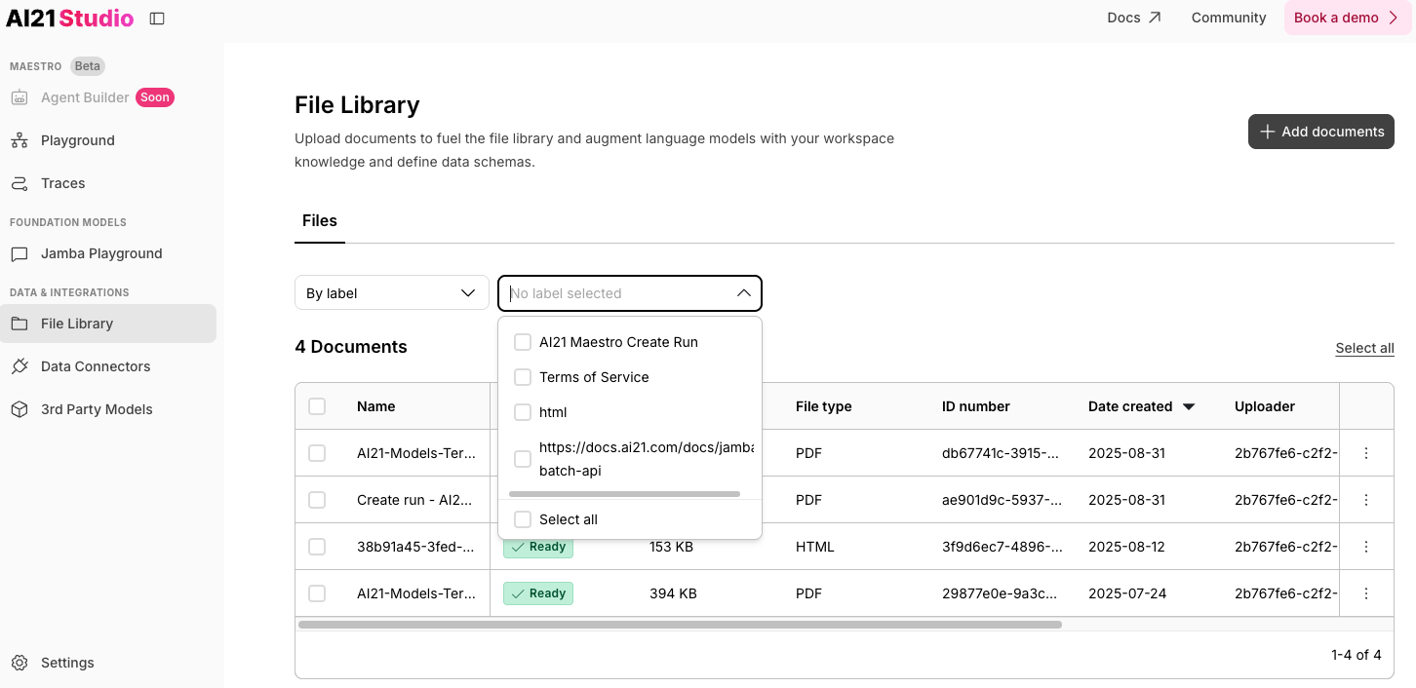Check the Terms of Service label

click(523, 377)
